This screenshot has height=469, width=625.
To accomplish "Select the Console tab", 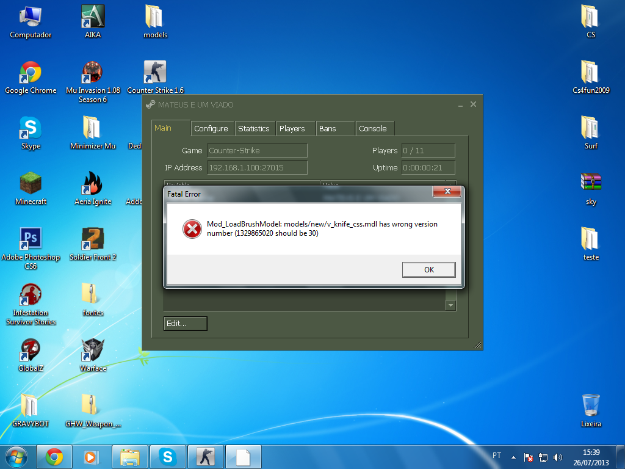I will 373,128.
